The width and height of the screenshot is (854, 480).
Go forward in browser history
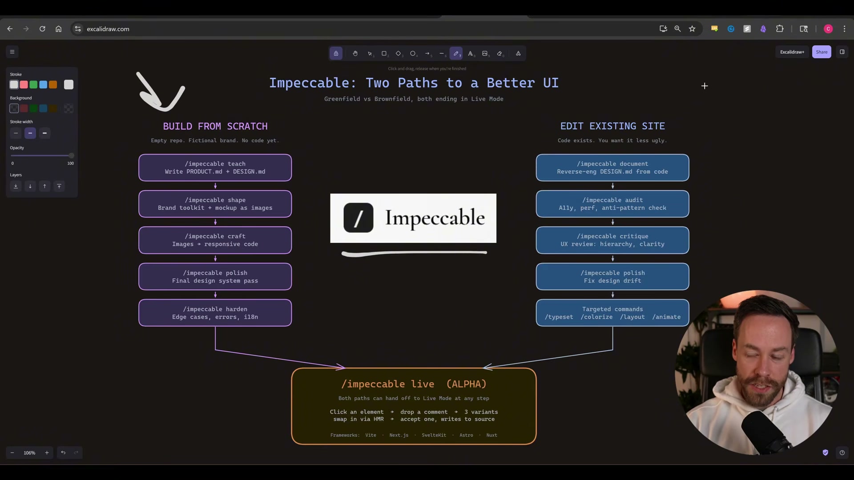tap(26, 29)
